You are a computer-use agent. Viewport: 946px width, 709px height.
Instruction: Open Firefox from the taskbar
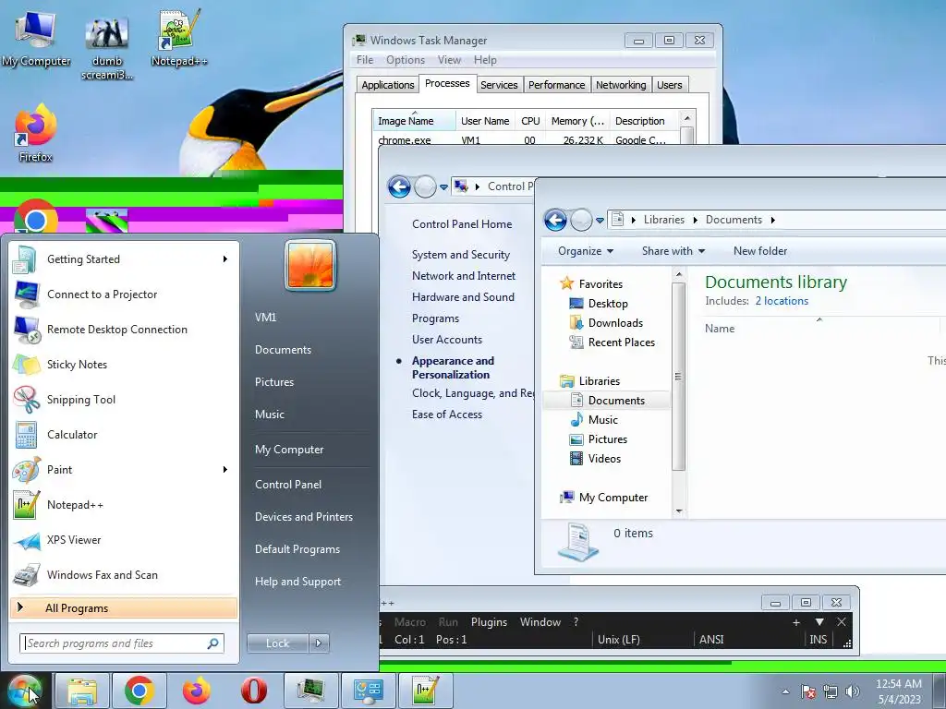point(197,691)
